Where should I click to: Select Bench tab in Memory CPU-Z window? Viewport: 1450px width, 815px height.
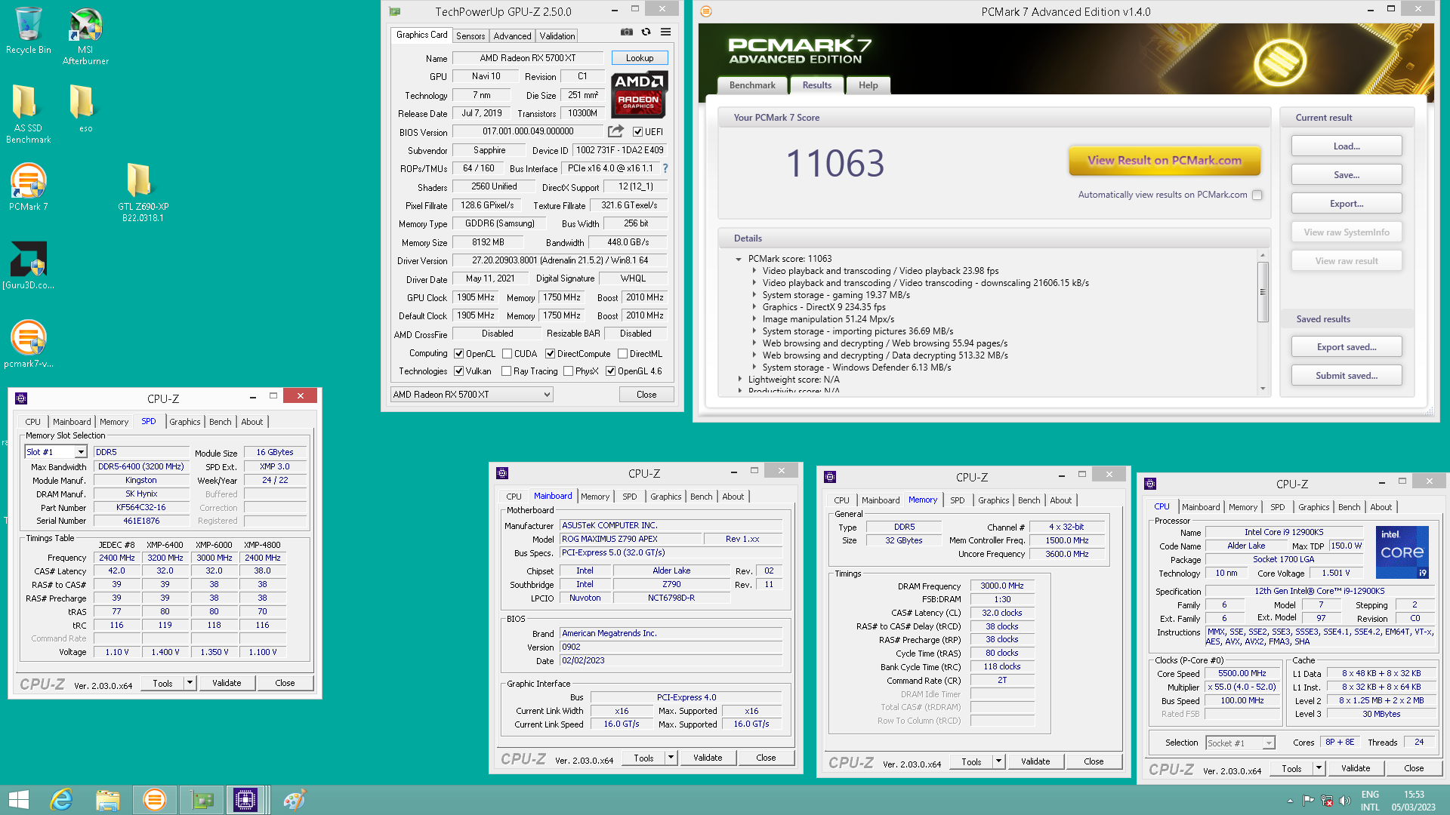(1029, 500)
